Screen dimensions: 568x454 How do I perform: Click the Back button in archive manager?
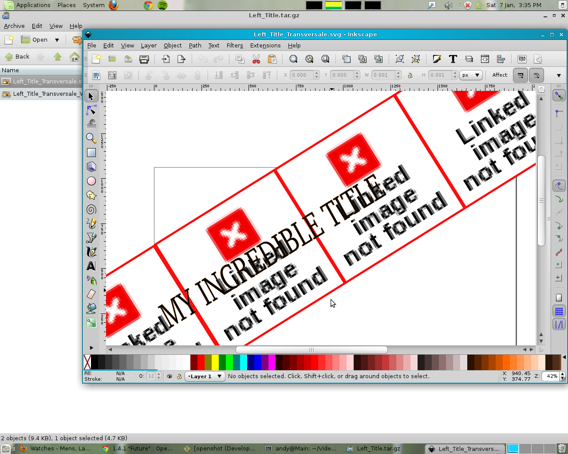point(17,57)
